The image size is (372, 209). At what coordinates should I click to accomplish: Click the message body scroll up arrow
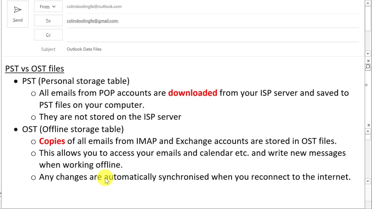point(368,131)
